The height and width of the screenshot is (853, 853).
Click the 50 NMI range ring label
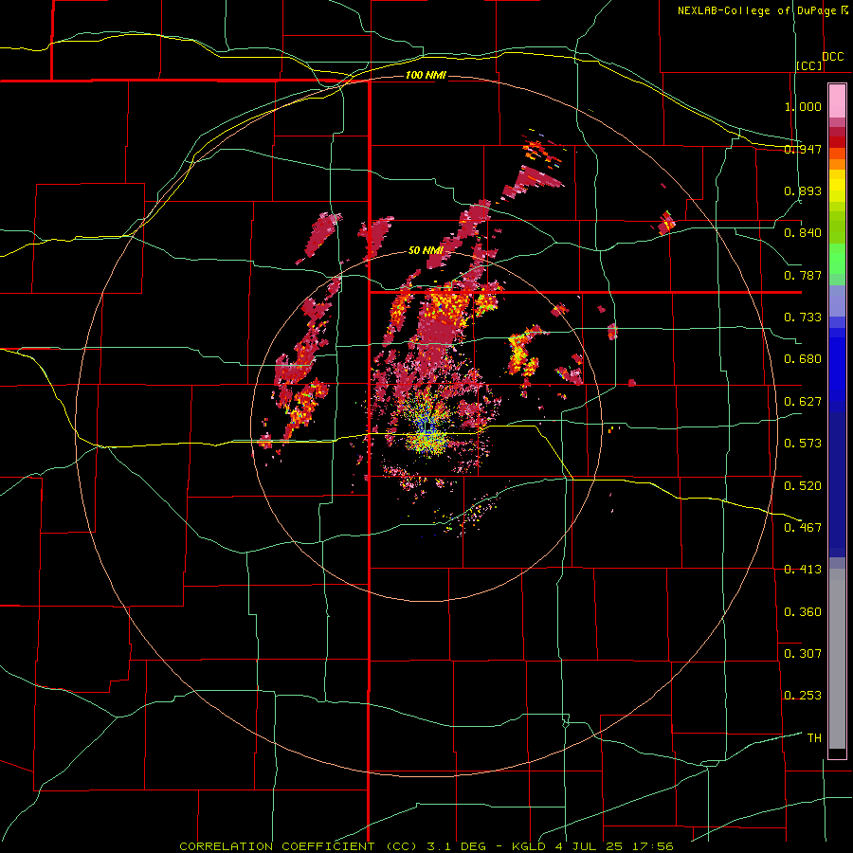(426, 251)
